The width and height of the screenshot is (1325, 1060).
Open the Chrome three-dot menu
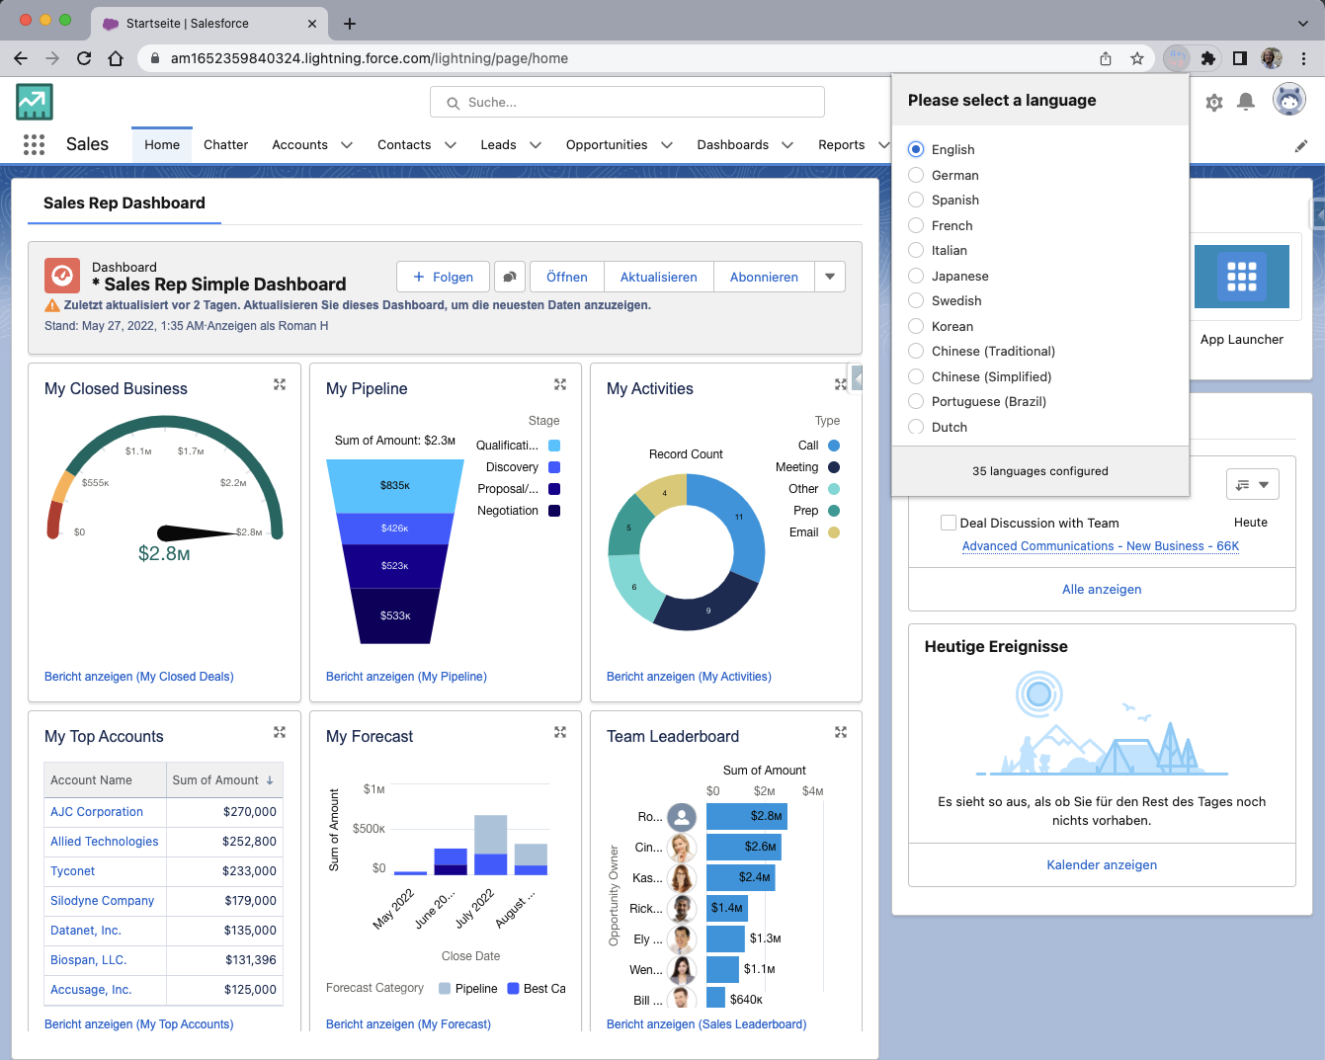pos(1304,58)
